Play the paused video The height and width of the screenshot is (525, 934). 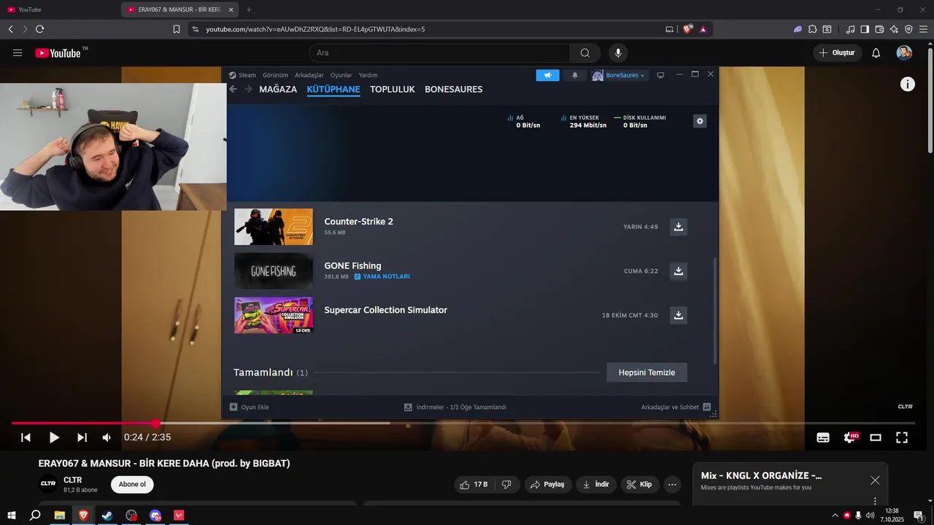(54, 437)
